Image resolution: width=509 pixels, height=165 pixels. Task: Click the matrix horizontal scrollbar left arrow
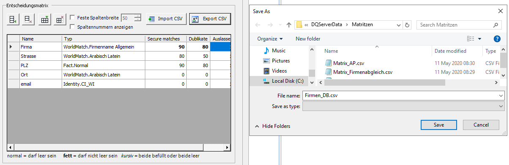(x=11, y=148)
